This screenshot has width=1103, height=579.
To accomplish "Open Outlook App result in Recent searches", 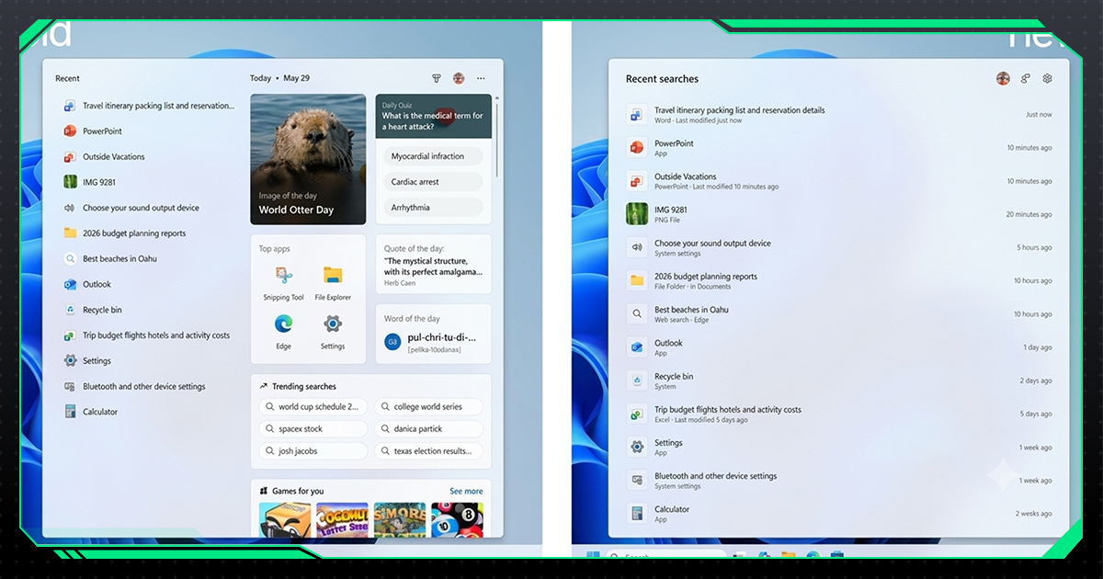I will click(839, 347).
